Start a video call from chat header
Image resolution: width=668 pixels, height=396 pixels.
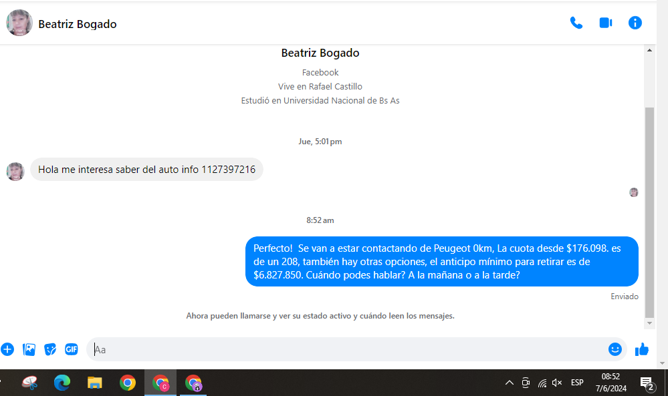[606, 23]
